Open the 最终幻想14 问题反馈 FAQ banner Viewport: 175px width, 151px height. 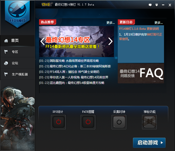pyautogui.click(x=141, y=73)
